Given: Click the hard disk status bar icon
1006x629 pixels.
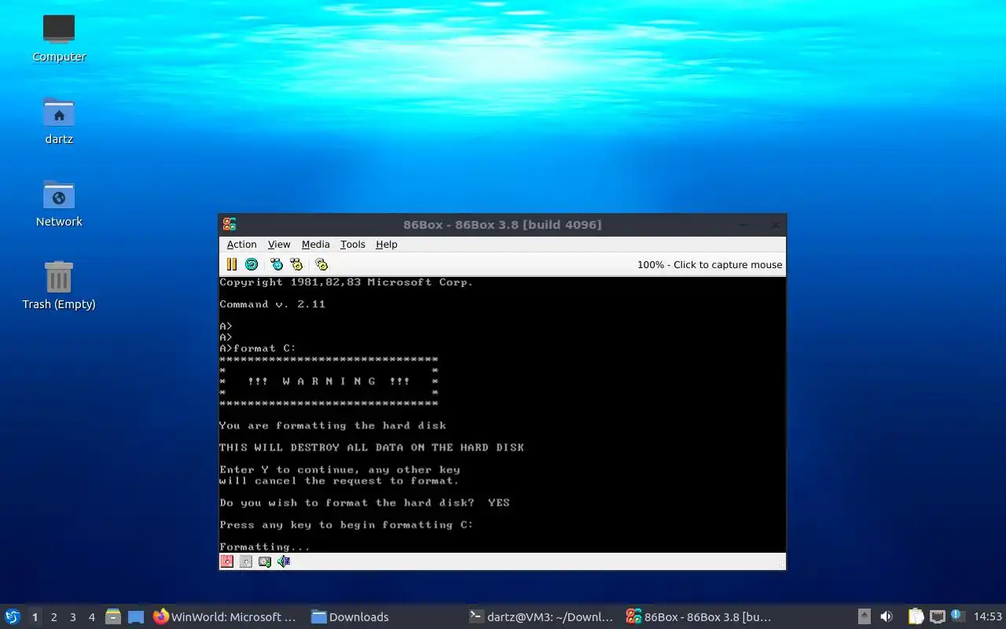Looking at the screenshot, I should pyautogui.click(x=265, y=561).
